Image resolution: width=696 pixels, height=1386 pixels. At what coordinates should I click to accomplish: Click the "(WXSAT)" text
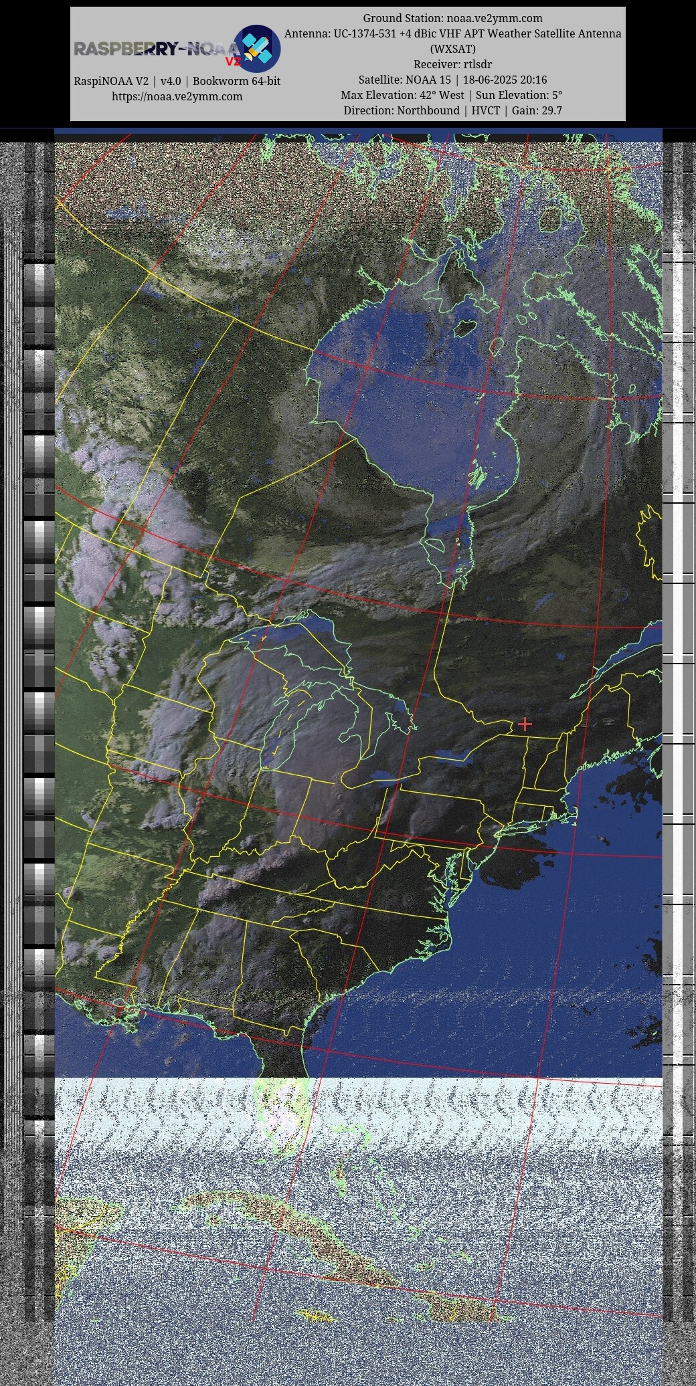[452, 49]
